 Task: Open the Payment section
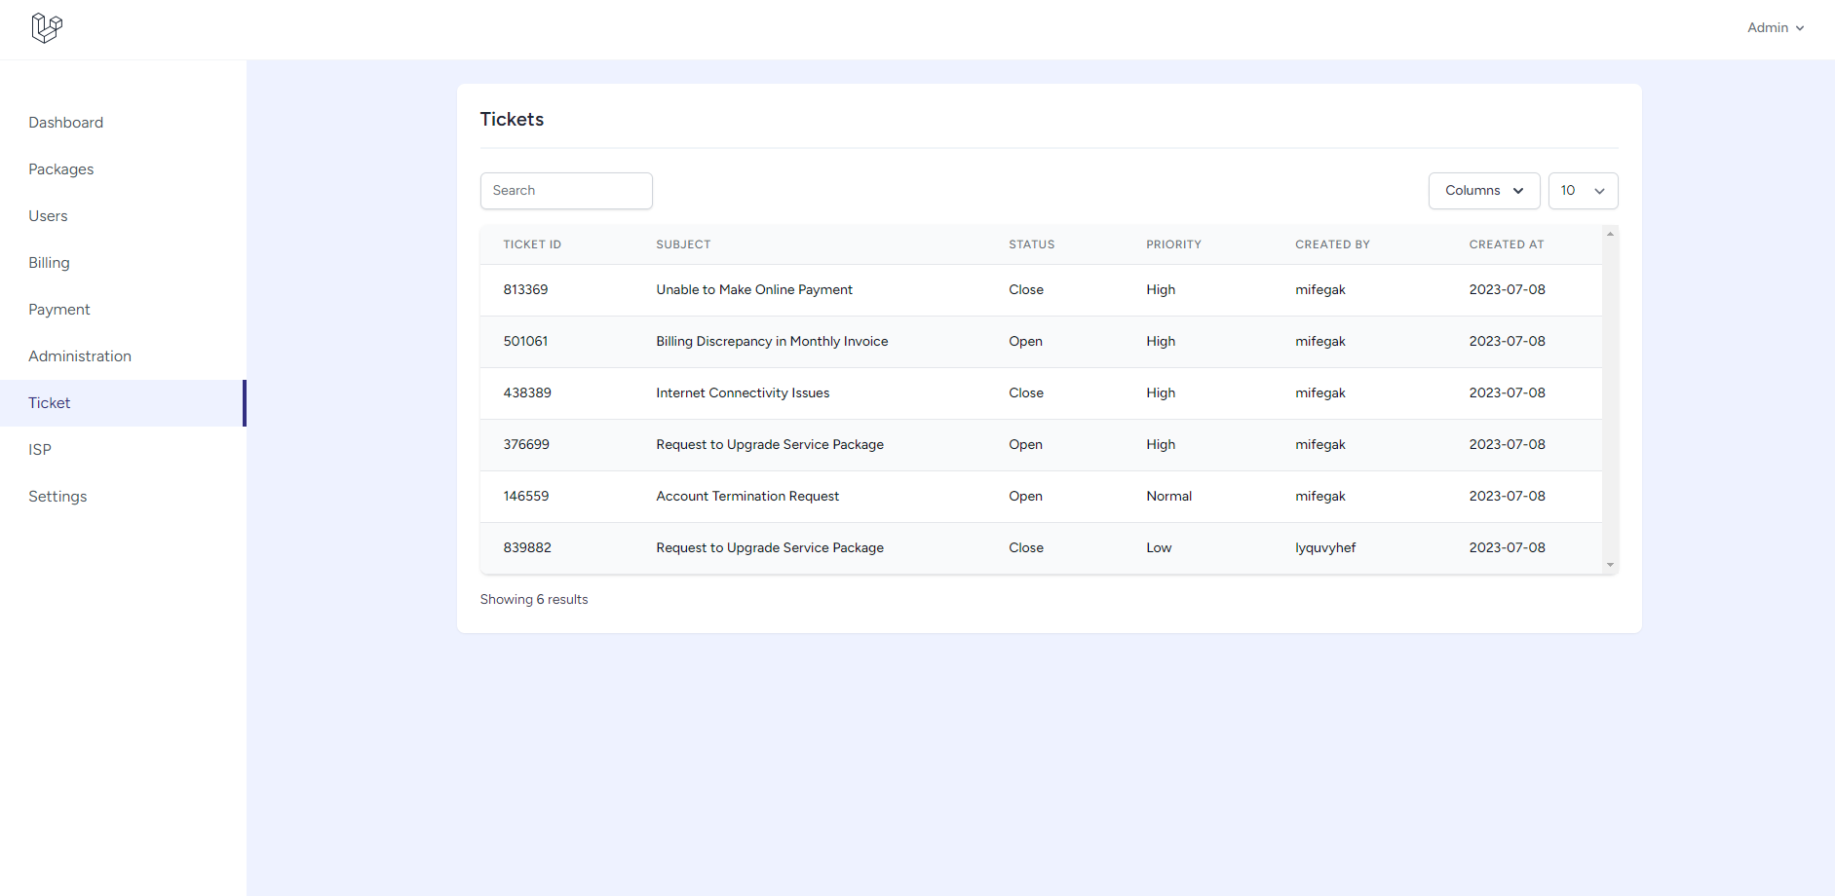coord(58,309)
